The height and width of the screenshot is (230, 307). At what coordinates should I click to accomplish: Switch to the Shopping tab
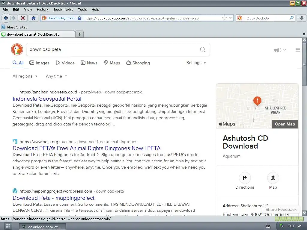[138, 63]
